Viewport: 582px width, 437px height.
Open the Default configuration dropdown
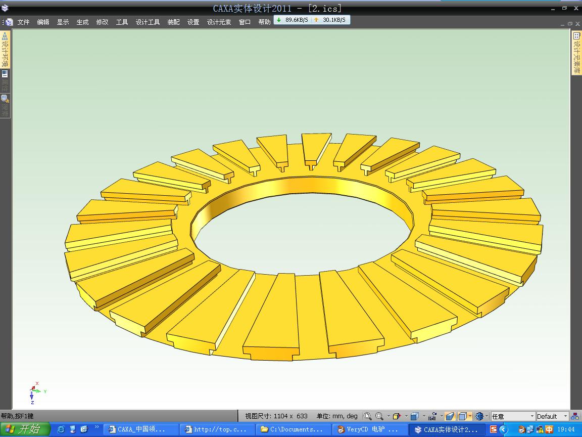[552, 416]
